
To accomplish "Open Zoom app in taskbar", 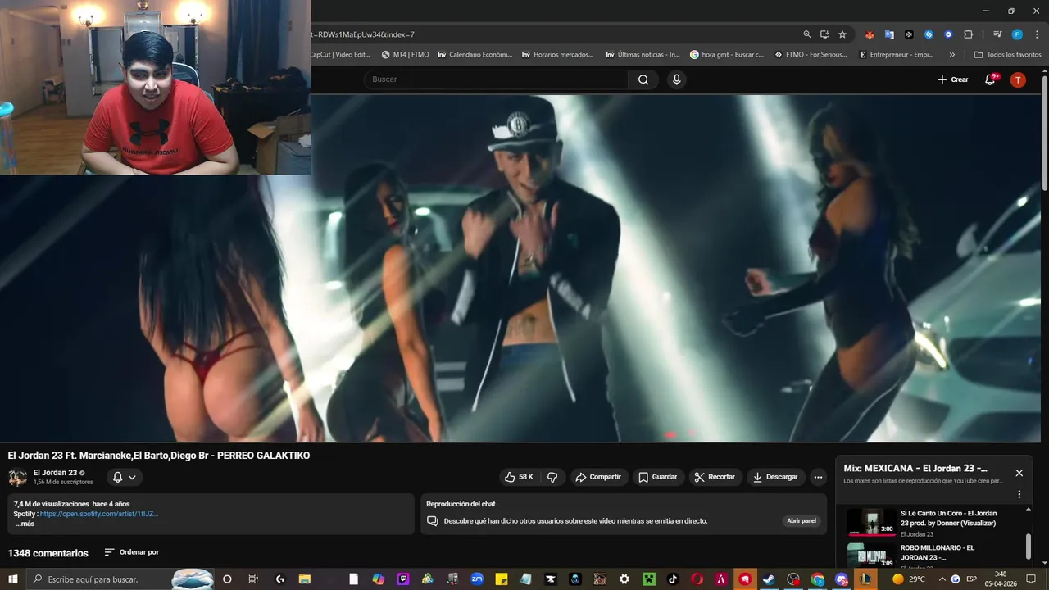I will [x=477, y=579].
